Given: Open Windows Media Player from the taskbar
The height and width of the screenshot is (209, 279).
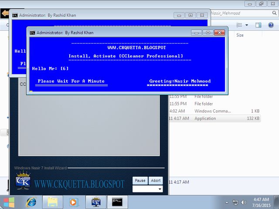Looking at the screenshot, I should (73, 202).
